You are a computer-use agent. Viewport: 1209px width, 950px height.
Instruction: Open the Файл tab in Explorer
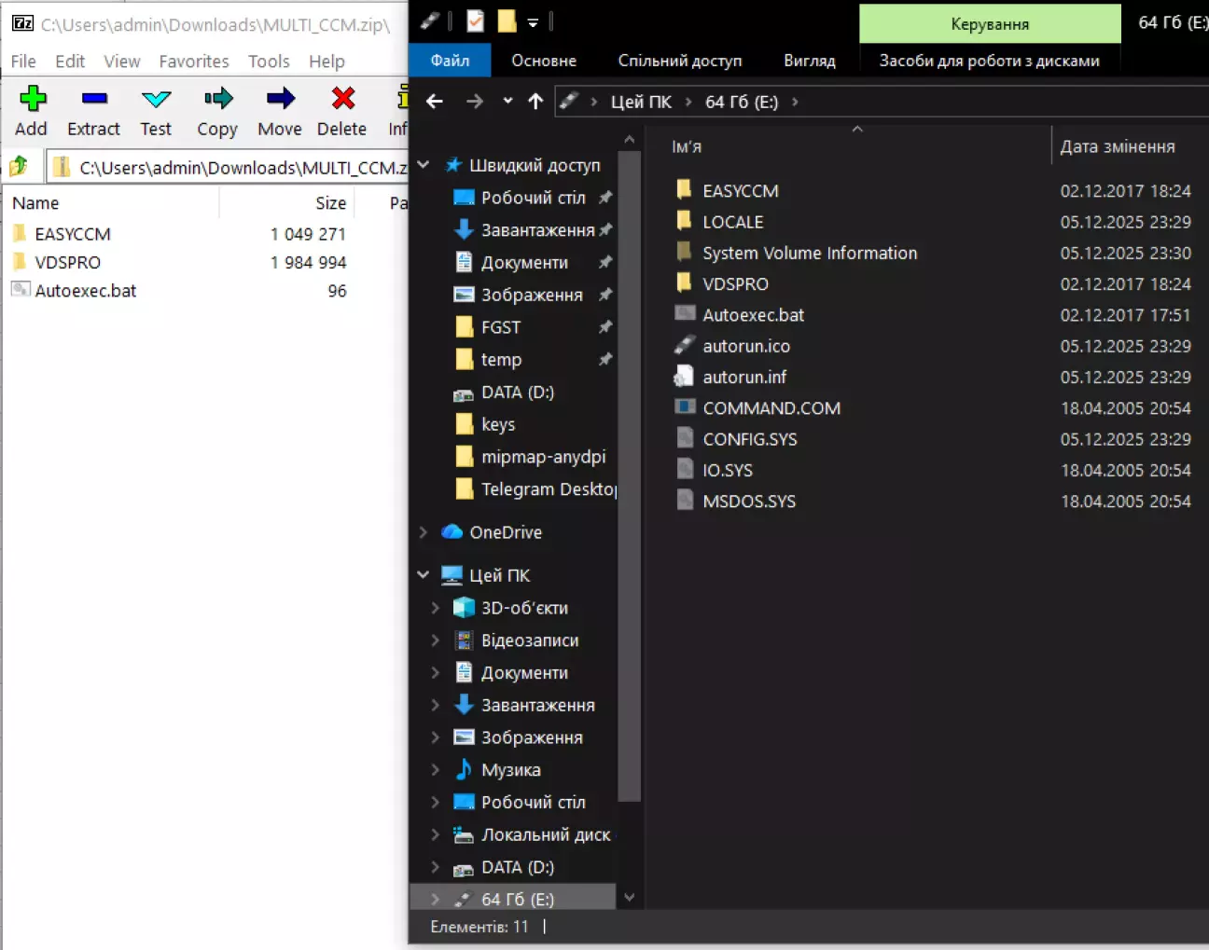tap(450, 61)
